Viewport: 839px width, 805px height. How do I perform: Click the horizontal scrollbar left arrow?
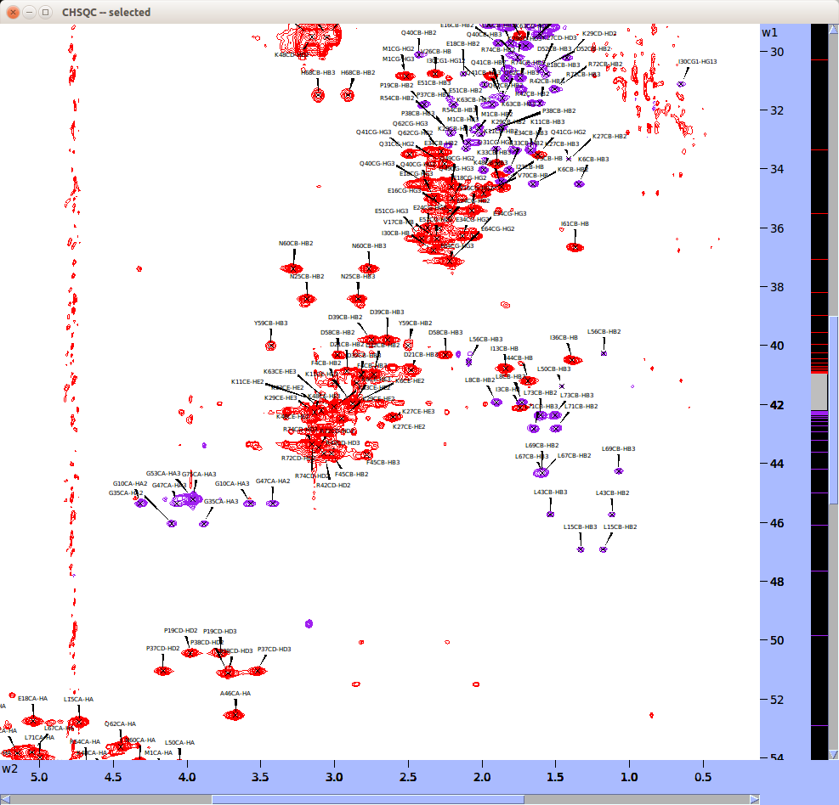[5, 798]
